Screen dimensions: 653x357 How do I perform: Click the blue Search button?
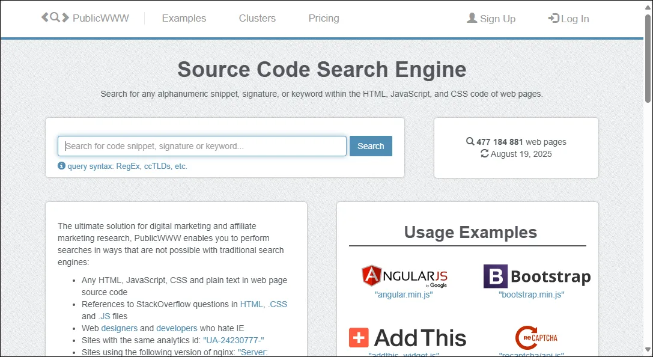[371, 146]
